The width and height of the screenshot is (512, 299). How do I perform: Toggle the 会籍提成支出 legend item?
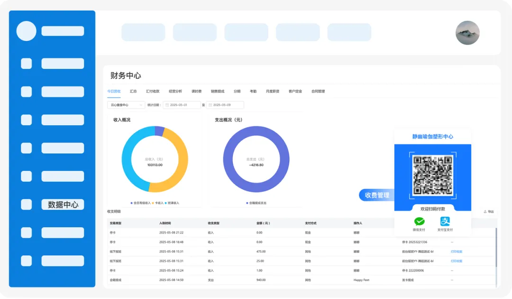pos(256,203)
